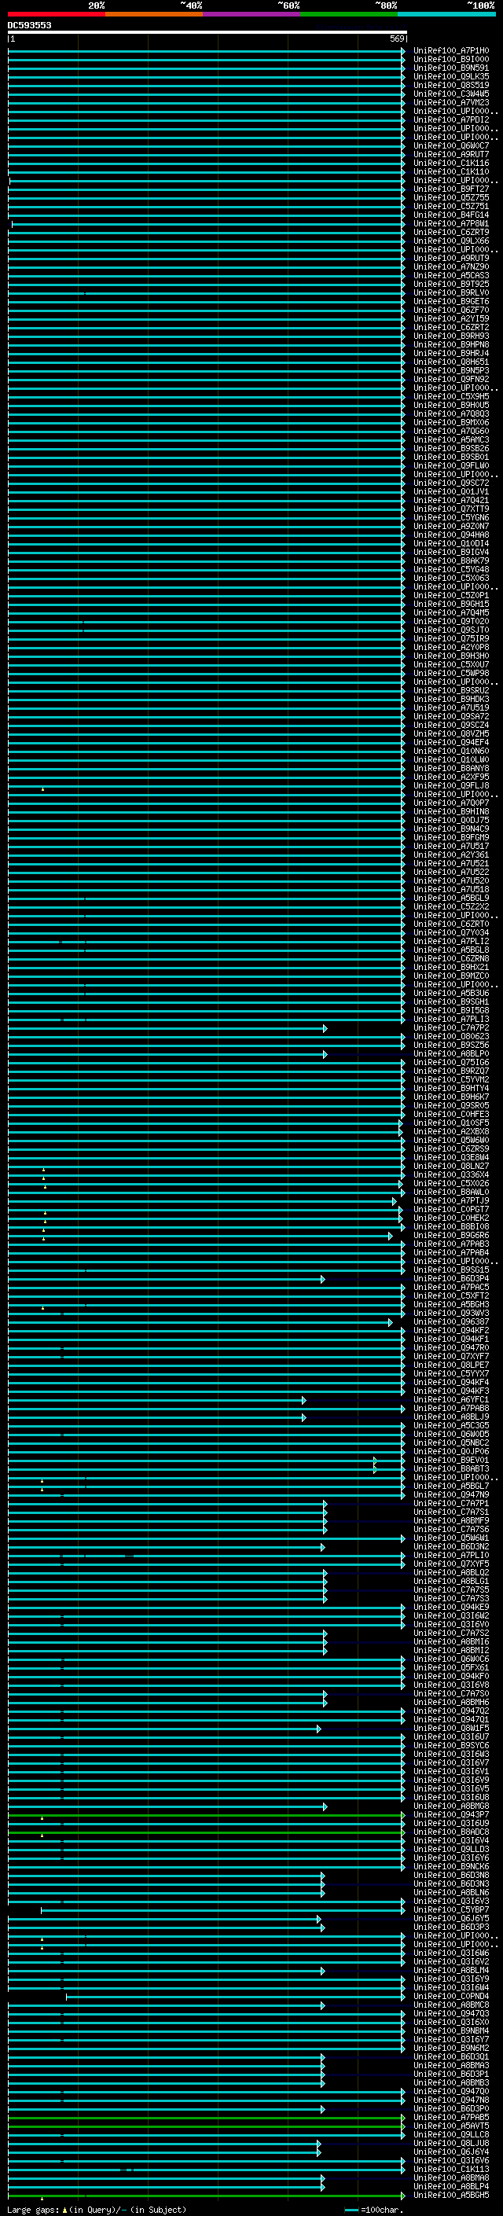
Task: Select hit label UniRef100_A9RUT7
Action: coord(451,154)
